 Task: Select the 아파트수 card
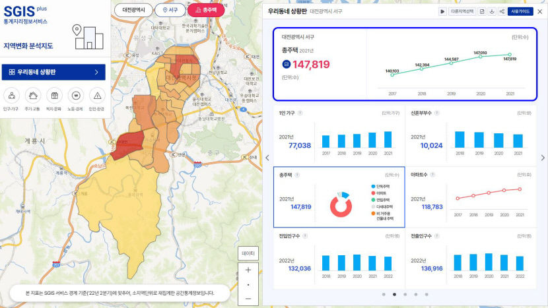click(471, 197)
